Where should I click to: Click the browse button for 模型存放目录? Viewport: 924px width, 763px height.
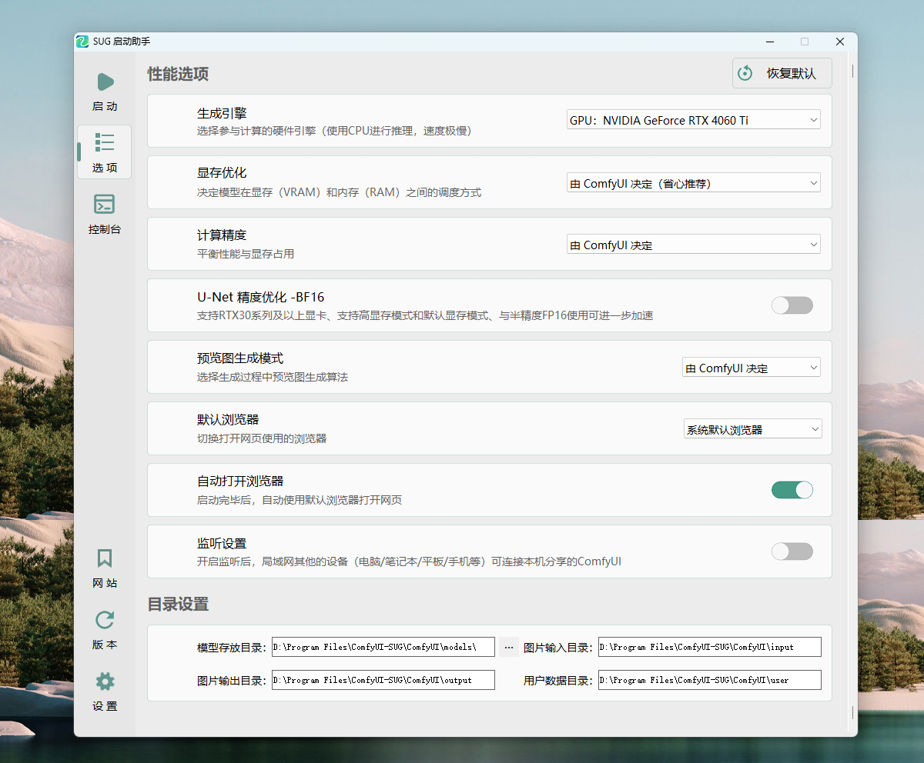508,647
